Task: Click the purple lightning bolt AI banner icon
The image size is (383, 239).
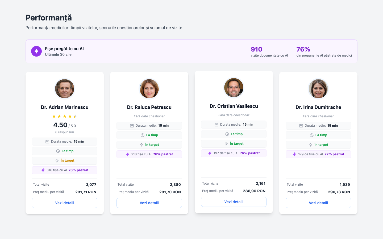Action: [36, 51]
